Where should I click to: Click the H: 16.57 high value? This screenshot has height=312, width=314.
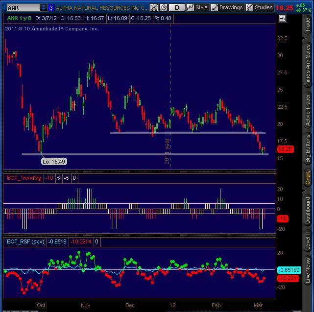point(94,19)
